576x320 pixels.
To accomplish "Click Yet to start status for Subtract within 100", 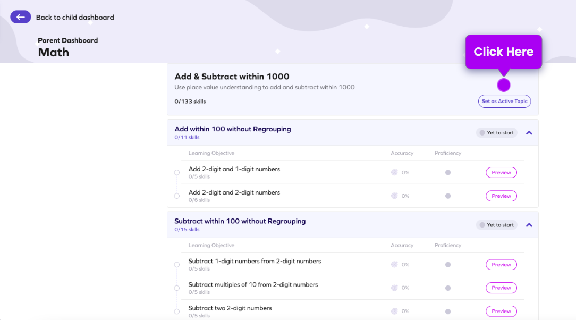I will pos(496,225).
